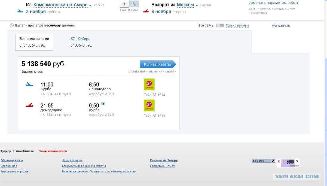Click the Все рейсы label
The height and width of the screenshot is (186, 327).
point(206,26)
